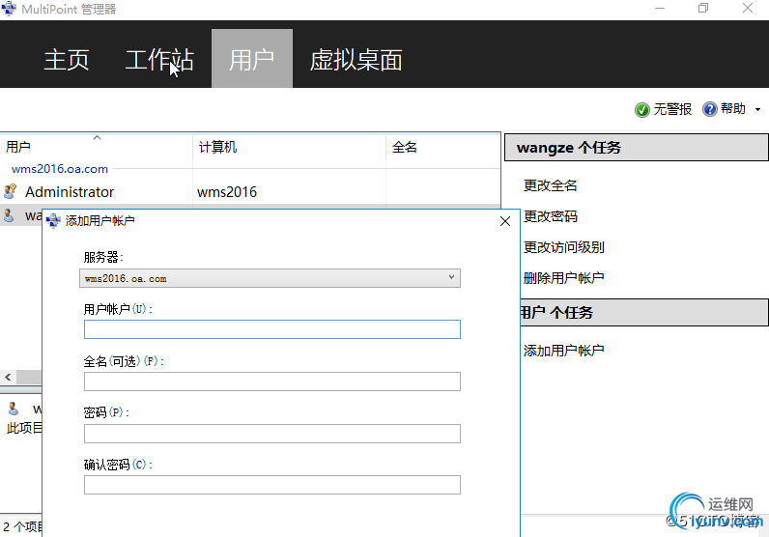This screenshot has height=537, width=769.
Task: Select the Administrator user row
Action: click(x=250, y=192)
